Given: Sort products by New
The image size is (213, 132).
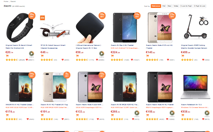Looking at the screenshot, I should click(170, 6).
